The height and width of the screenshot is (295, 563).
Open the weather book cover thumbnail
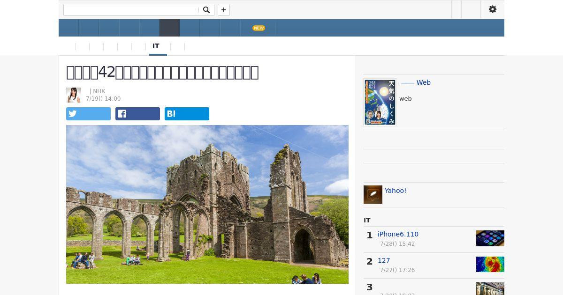click(x=380, y=102)
